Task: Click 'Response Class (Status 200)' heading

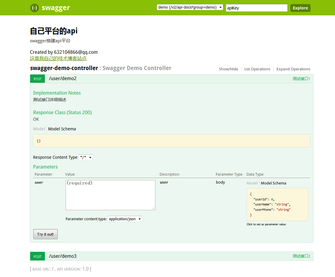Action: (62, 112)
